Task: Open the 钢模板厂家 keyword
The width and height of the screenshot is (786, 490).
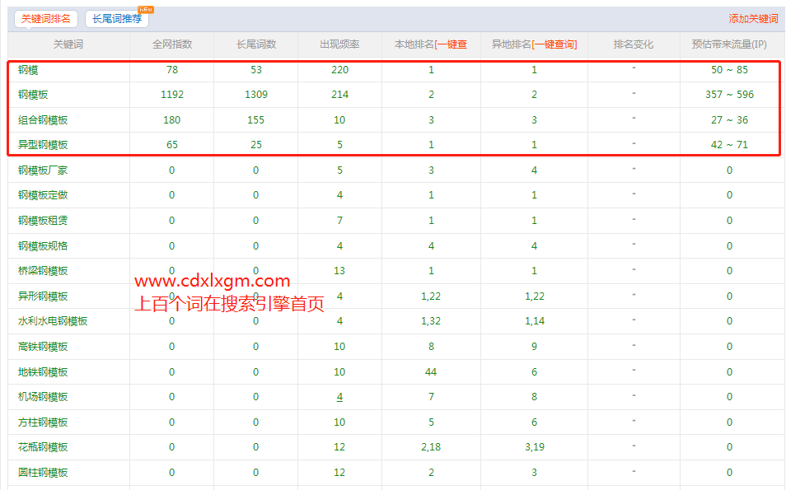Action: 43,170
